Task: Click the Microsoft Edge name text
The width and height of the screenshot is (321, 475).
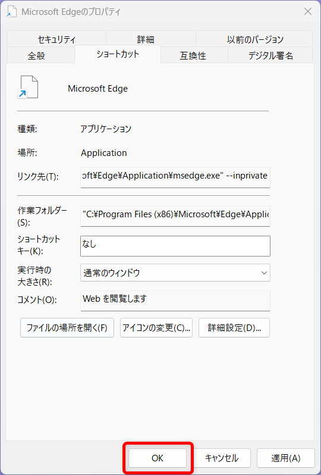Action: (97, 89)
